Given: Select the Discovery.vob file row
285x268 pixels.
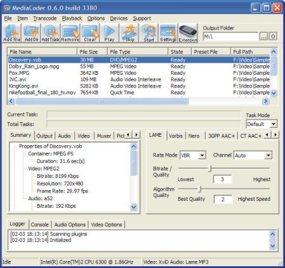Looking at the screenshot, I should pyautogui.click(x=139, y=60).
